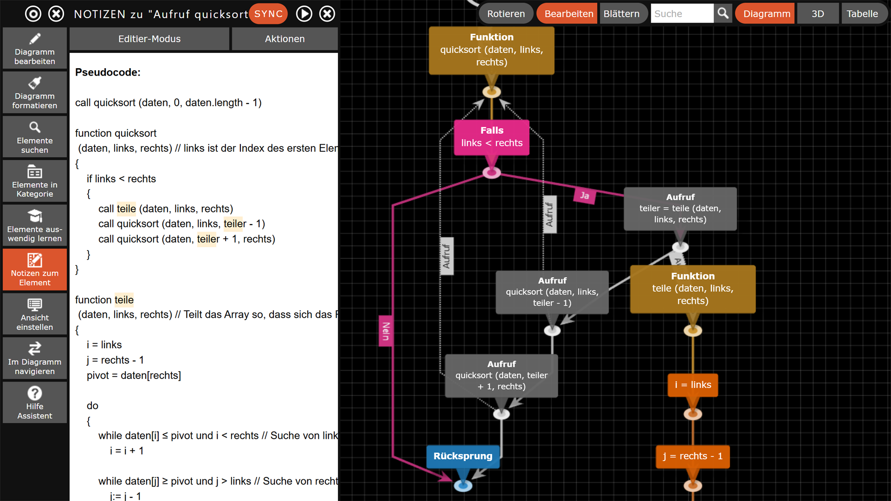891x501 pixels.
Task: Click the search magnifier next to Suche
Action: coord(723,13)
